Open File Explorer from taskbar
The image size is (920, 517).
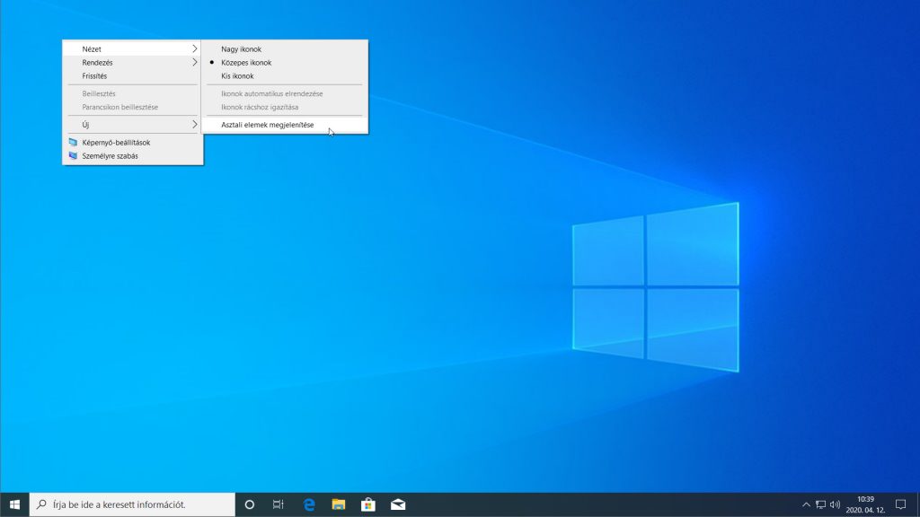(339, 504)
